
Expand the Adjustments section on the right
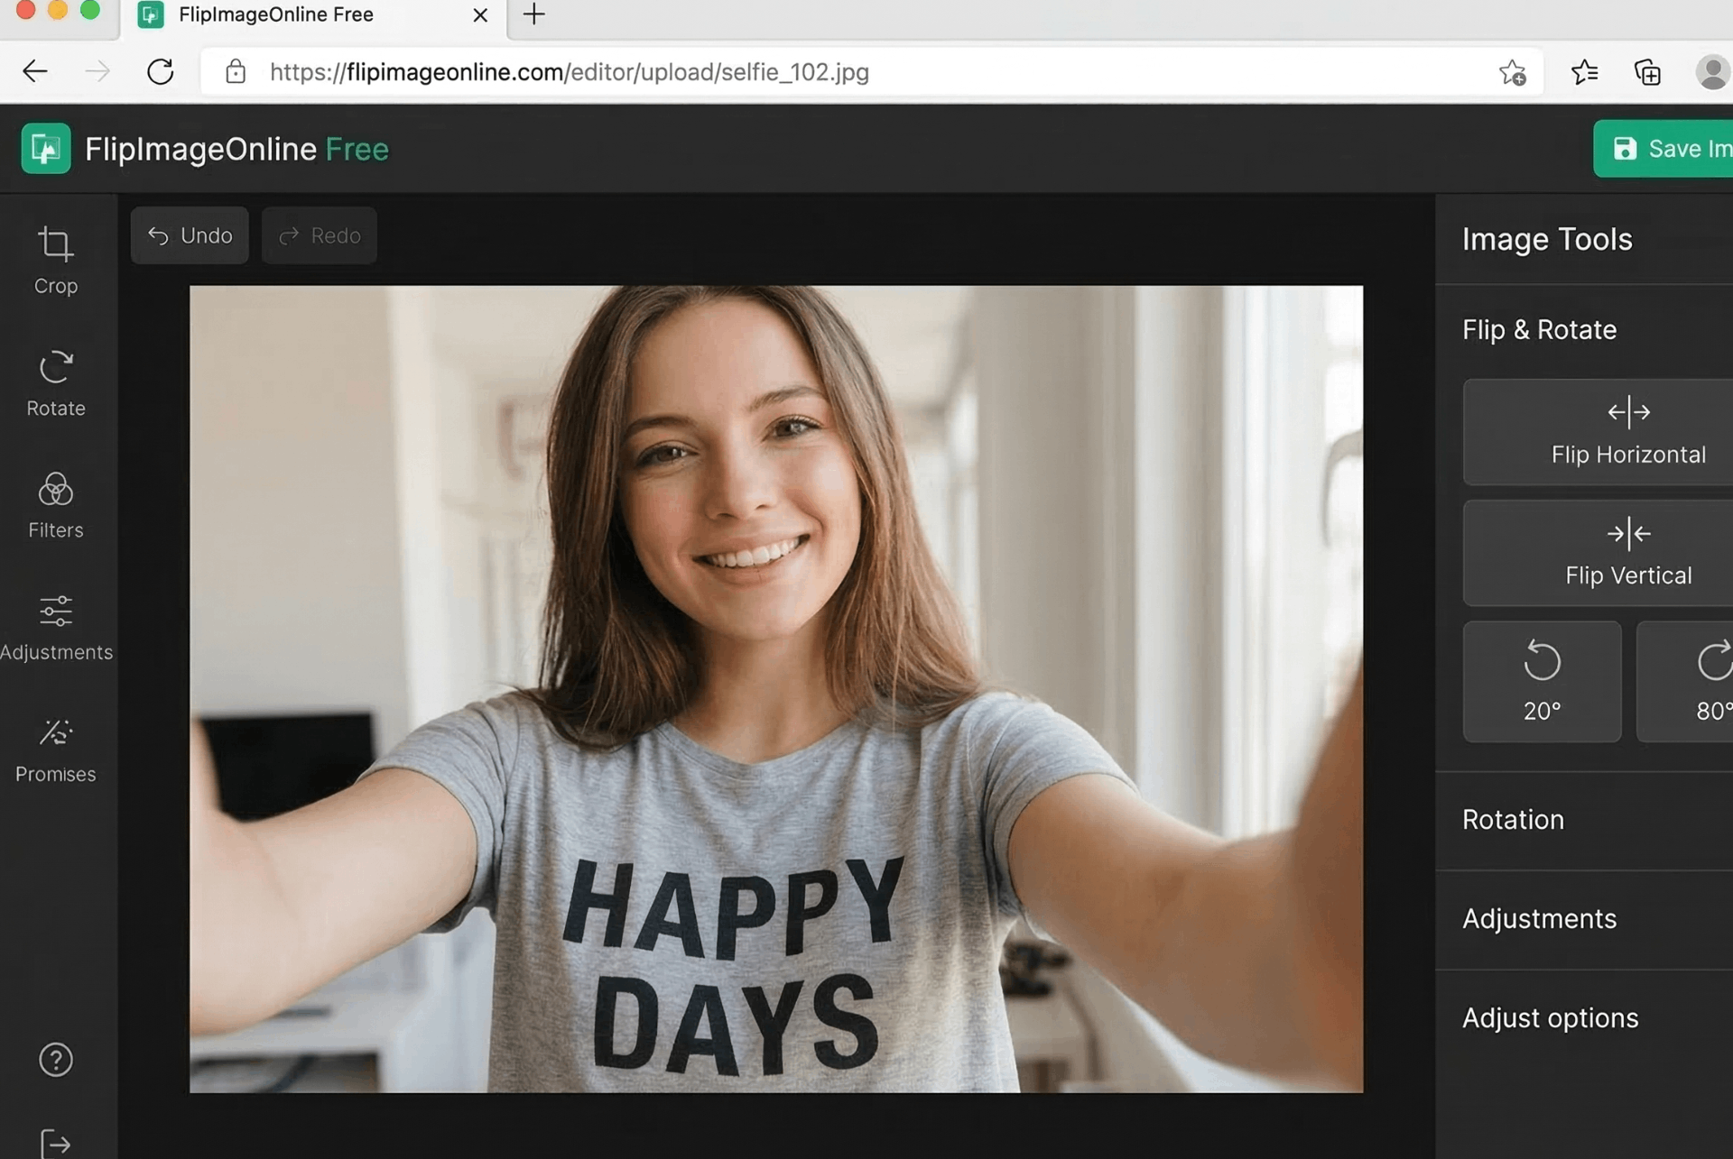coord(1539,918)
